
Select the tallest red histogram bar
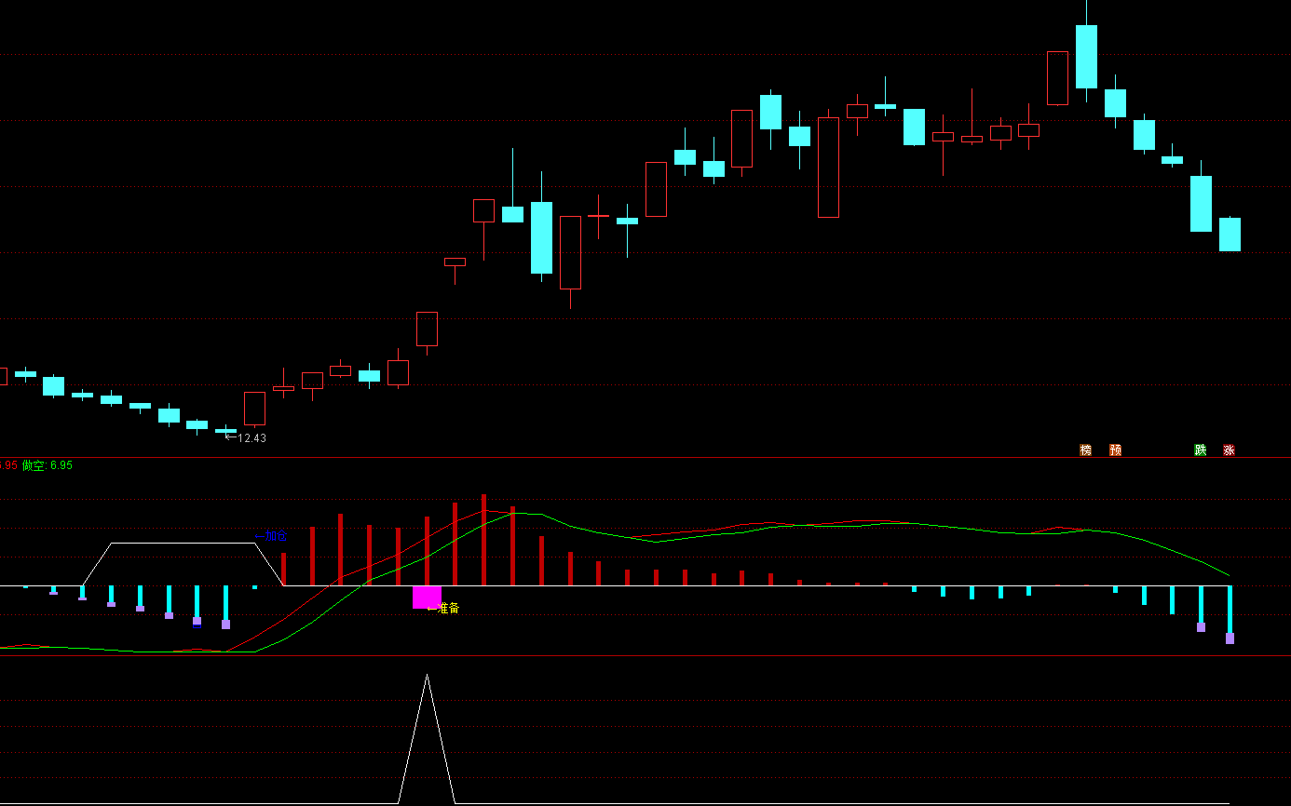coord(483,540)
